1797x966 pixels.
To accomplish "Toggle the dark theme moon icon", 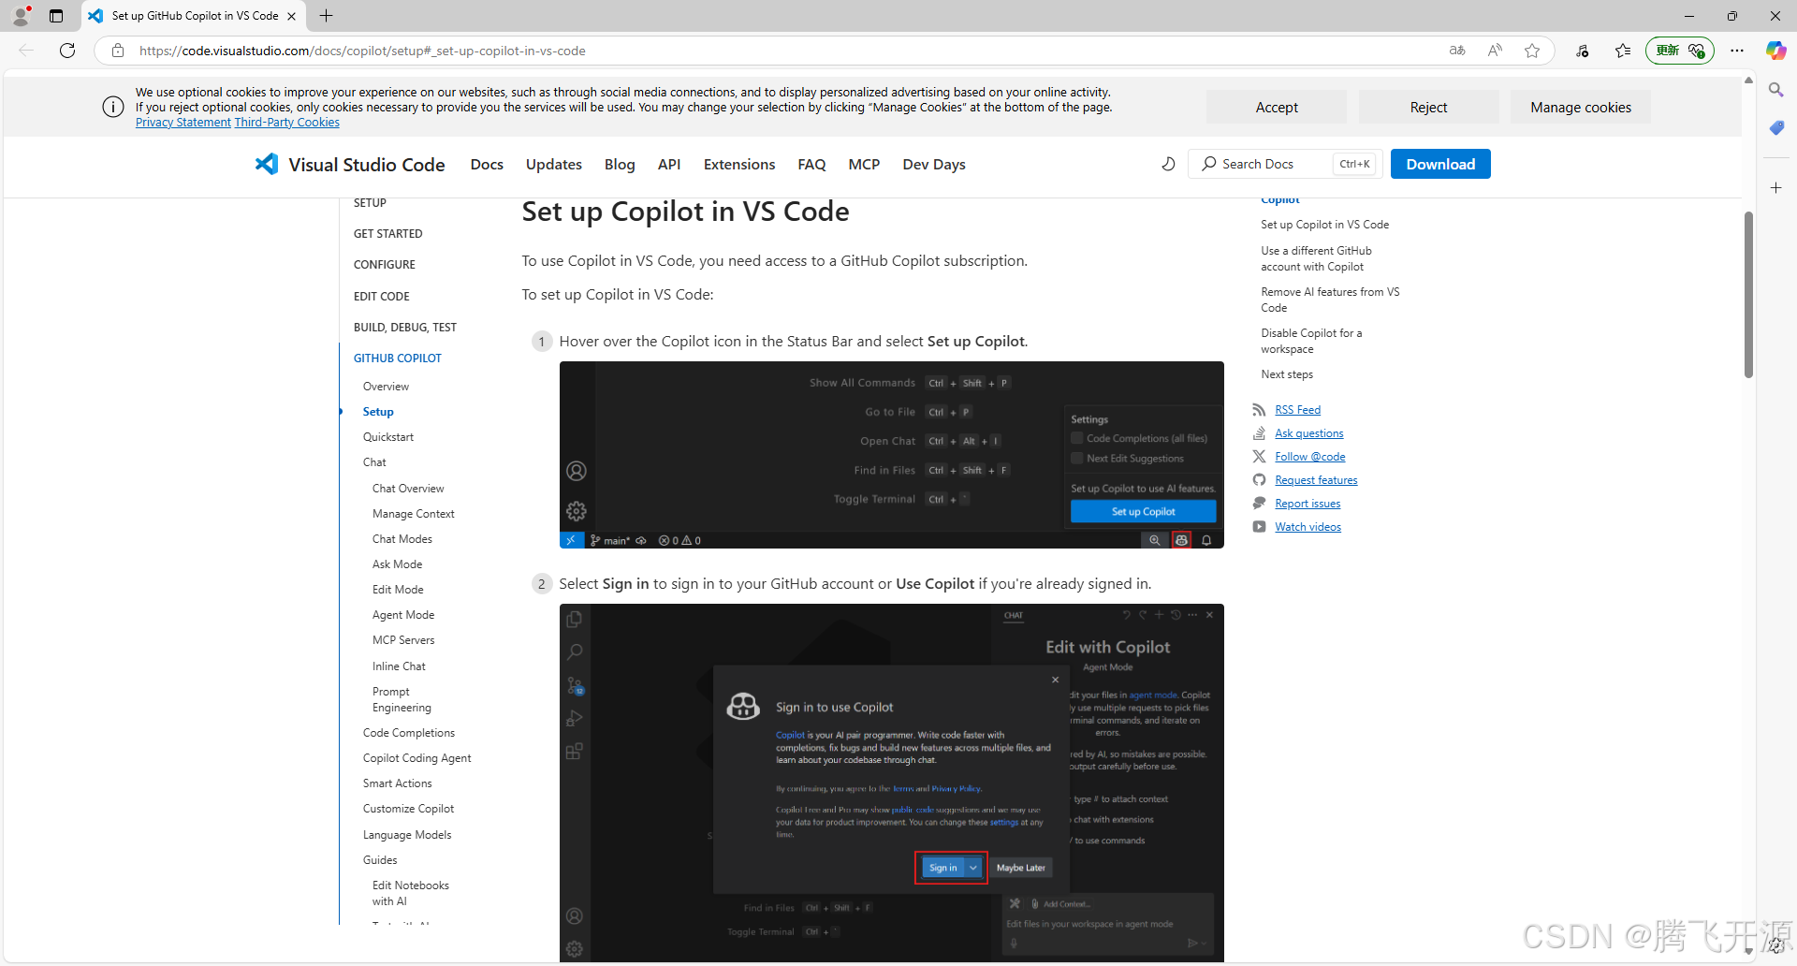I will (x=1168, y=164).
